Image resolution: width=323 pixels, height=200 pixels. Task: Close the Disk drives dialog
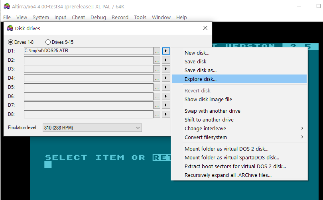coord(205,28)
